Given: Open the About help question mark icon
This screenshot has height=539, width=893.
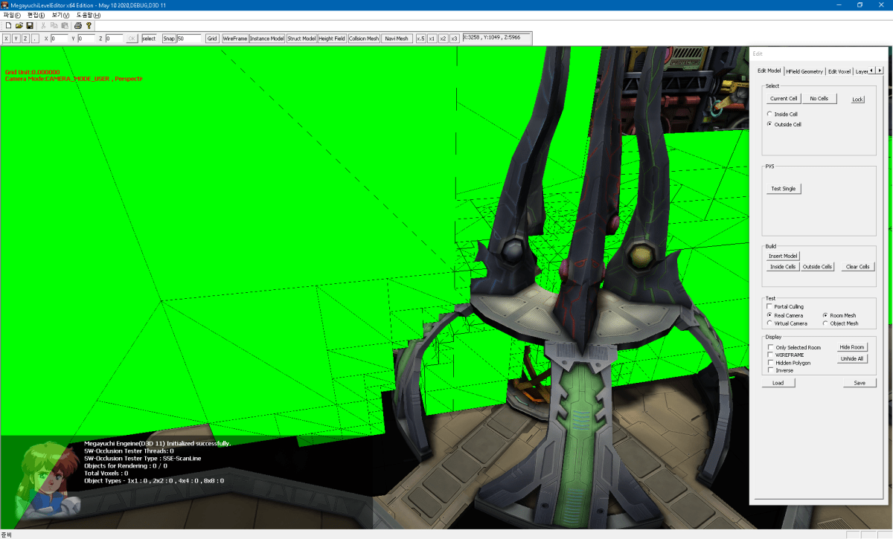Looking at the screenshot, I should (x=89, y=25).
